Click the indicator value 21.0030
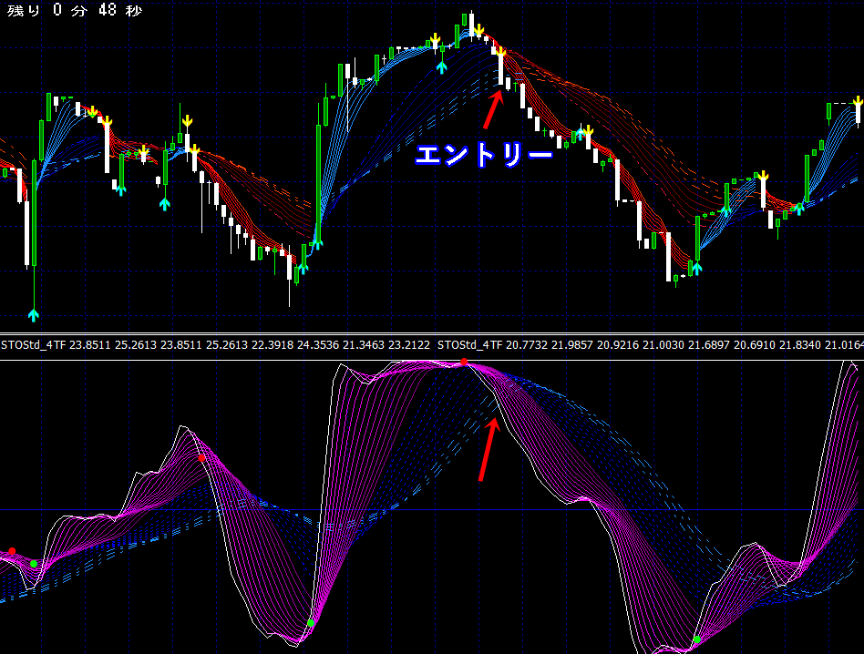The height and width of the screenshot is (654, 864). (663, 345)
